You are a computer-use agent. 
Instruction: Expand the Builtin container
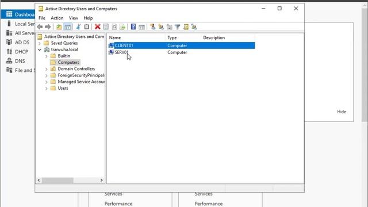coord(46,56)
